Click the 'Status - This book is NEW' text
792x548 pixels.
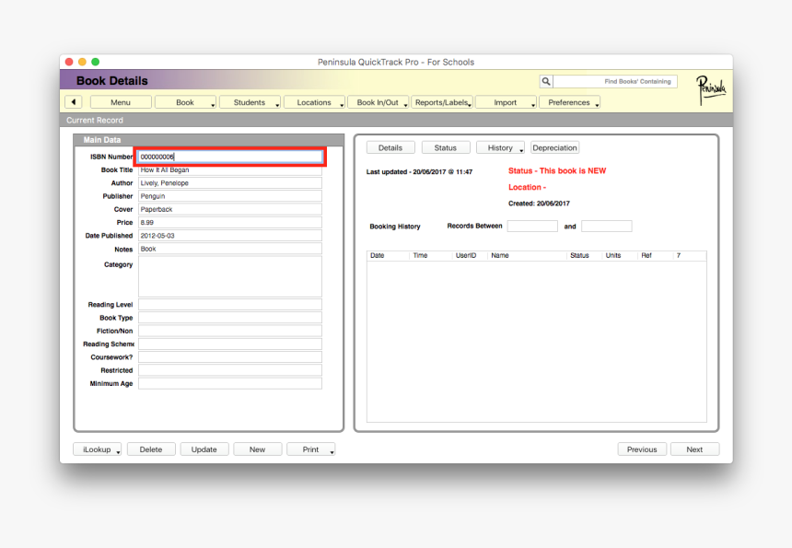pos(557,170)
